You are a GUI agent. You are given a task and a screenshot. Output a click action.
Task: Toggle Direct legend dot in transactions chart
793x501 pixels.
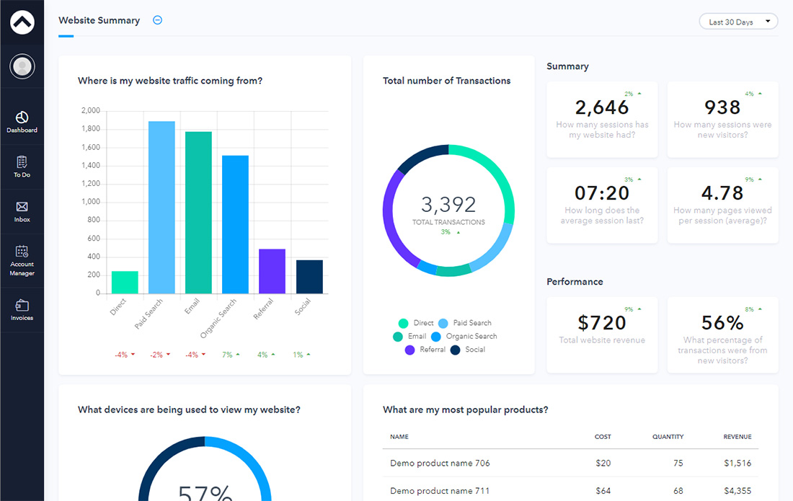tap(403, 324)
